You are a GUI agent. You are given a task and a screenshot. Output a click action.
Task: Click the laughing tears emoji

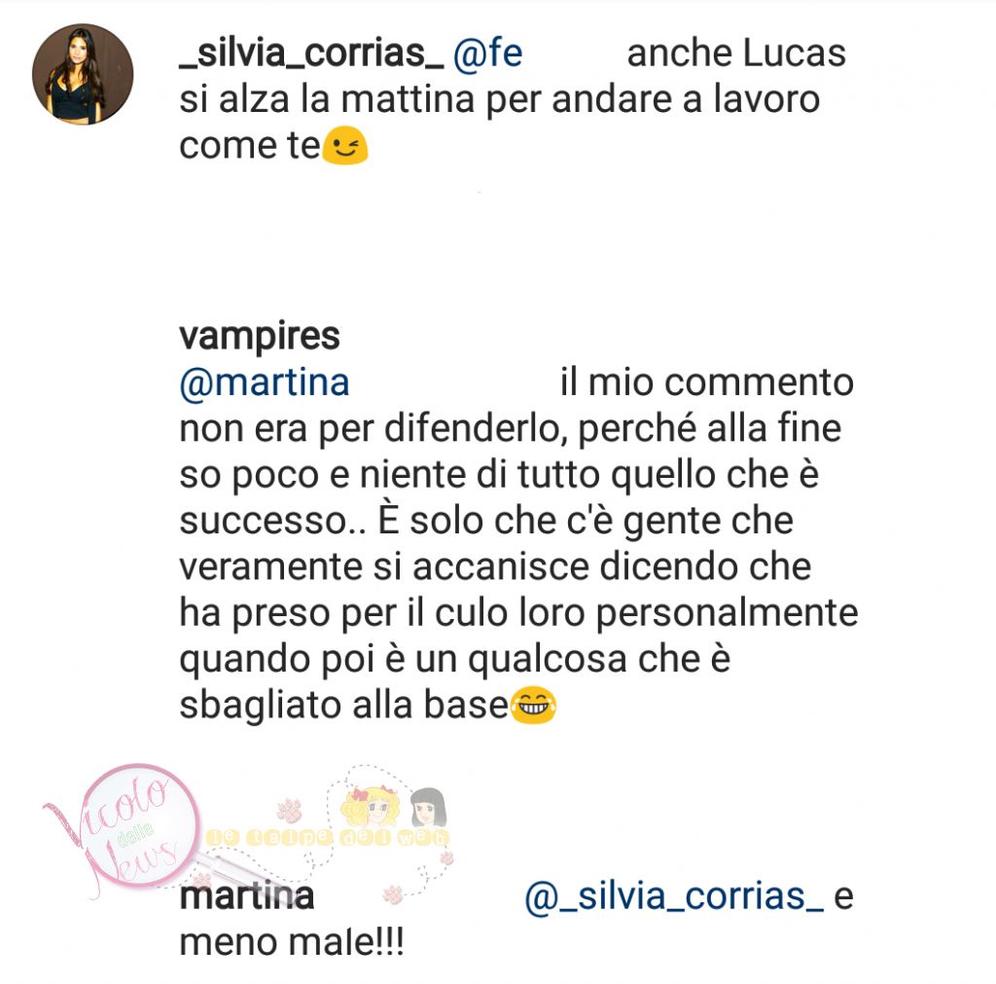[534, 705]
